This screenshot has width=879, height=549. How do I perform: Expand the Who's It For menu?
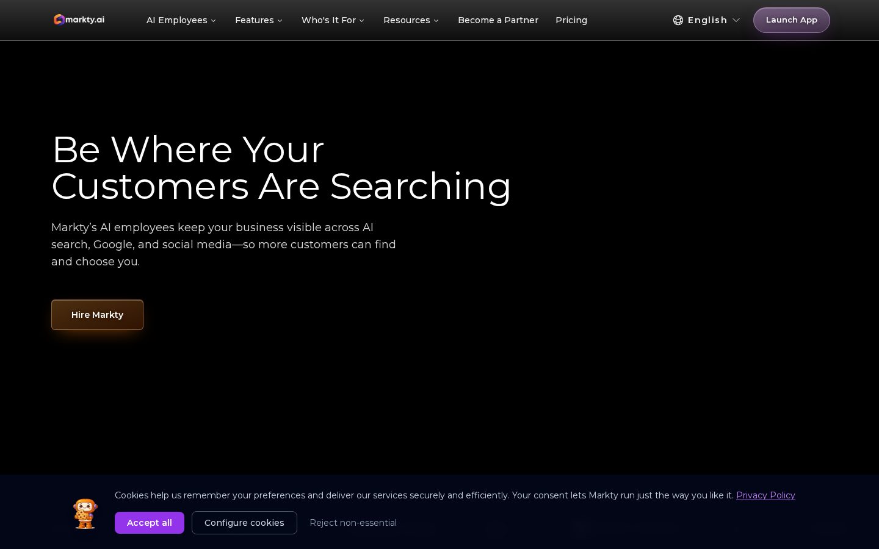point(333,20)
